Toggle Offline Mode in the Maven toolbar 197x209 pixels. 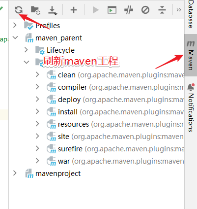129,10
